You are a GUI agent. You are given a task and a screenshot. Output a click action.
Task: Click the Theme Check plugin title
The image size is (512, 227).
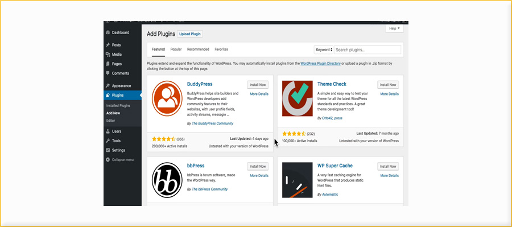pos(332,84)
